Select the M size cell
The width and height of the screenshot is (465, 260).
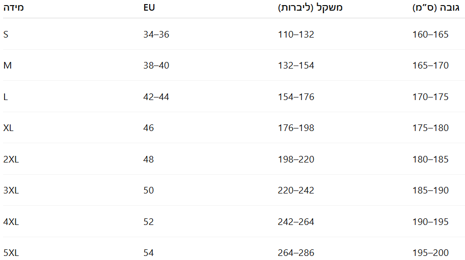click(x=7, y=66)
